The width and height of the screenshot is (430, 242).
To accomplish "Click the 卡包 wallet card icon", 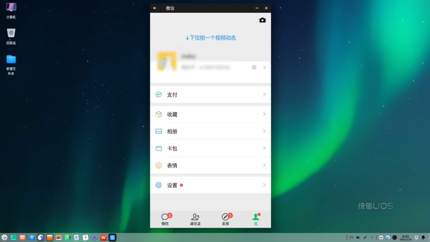I will [158, 148].
